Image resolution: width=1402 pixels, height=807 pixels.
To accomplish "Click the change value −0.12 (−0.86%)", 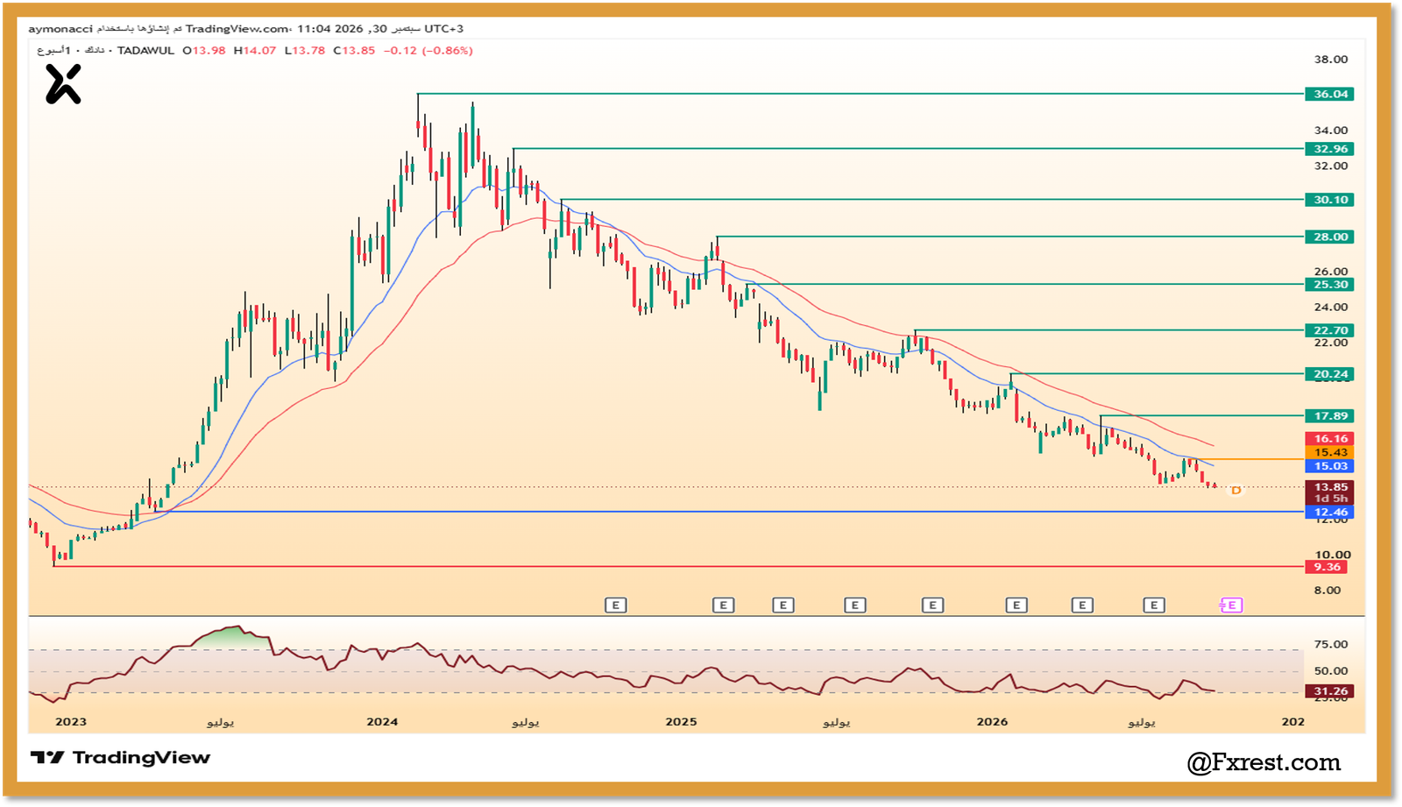I will coord(428,51).
